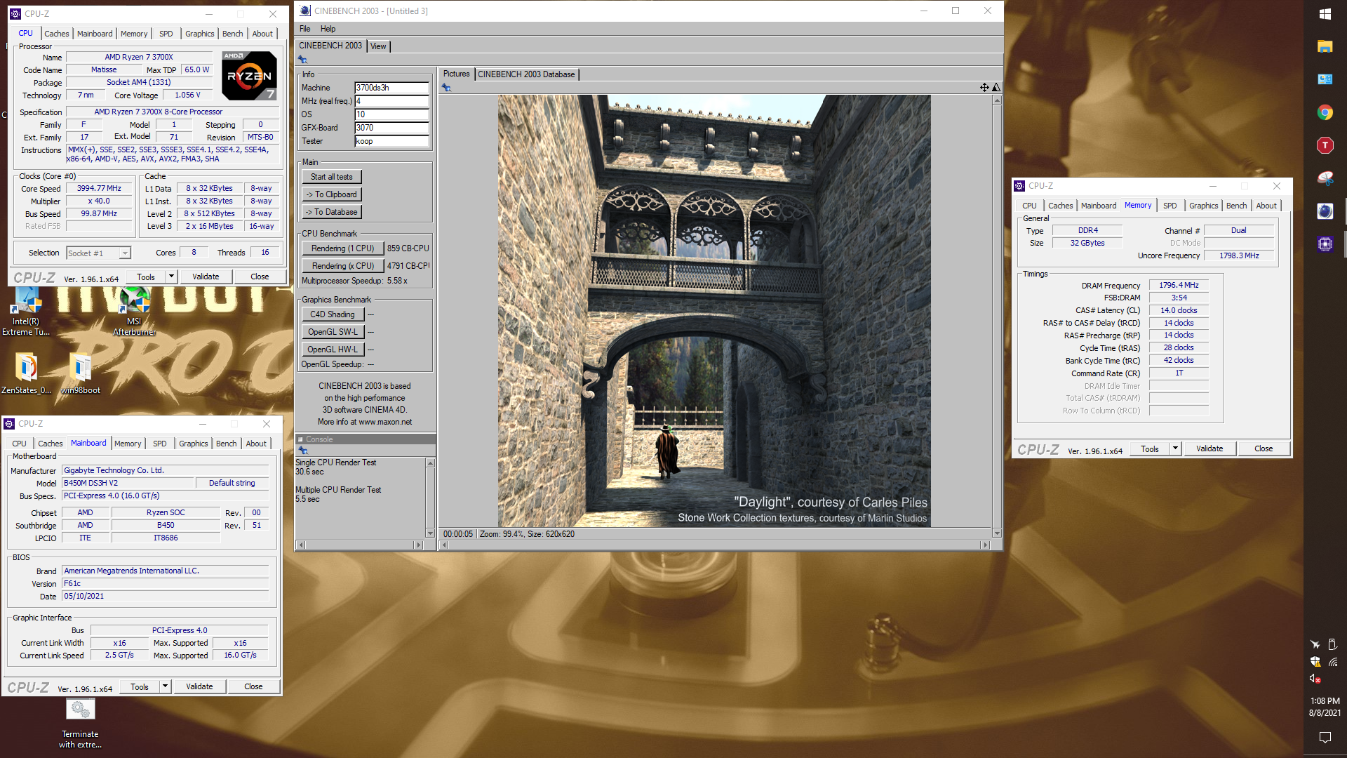
Task: Expand Tools dropdown arrow in CPU tab window
Action: pos(171,277)
